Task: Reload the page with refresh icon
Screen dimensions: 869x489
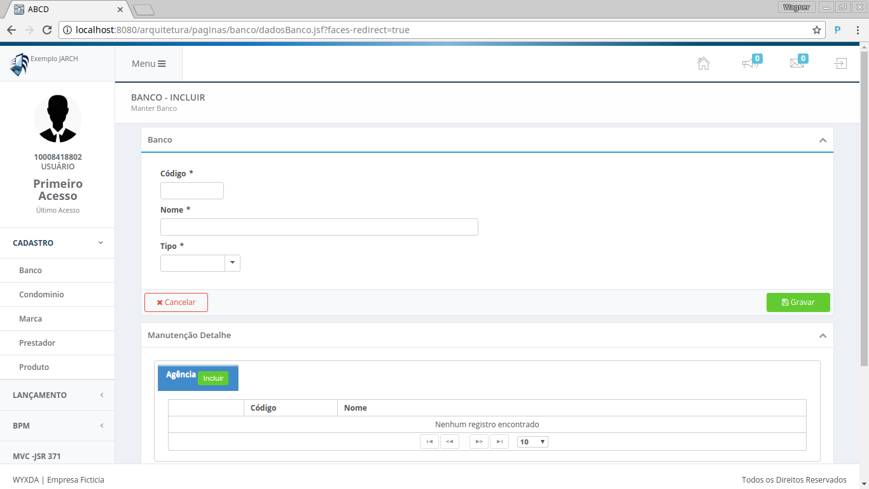Action: tap(46, 30)
